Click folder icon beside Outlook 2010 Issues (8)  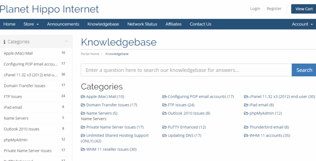point(164,113)
